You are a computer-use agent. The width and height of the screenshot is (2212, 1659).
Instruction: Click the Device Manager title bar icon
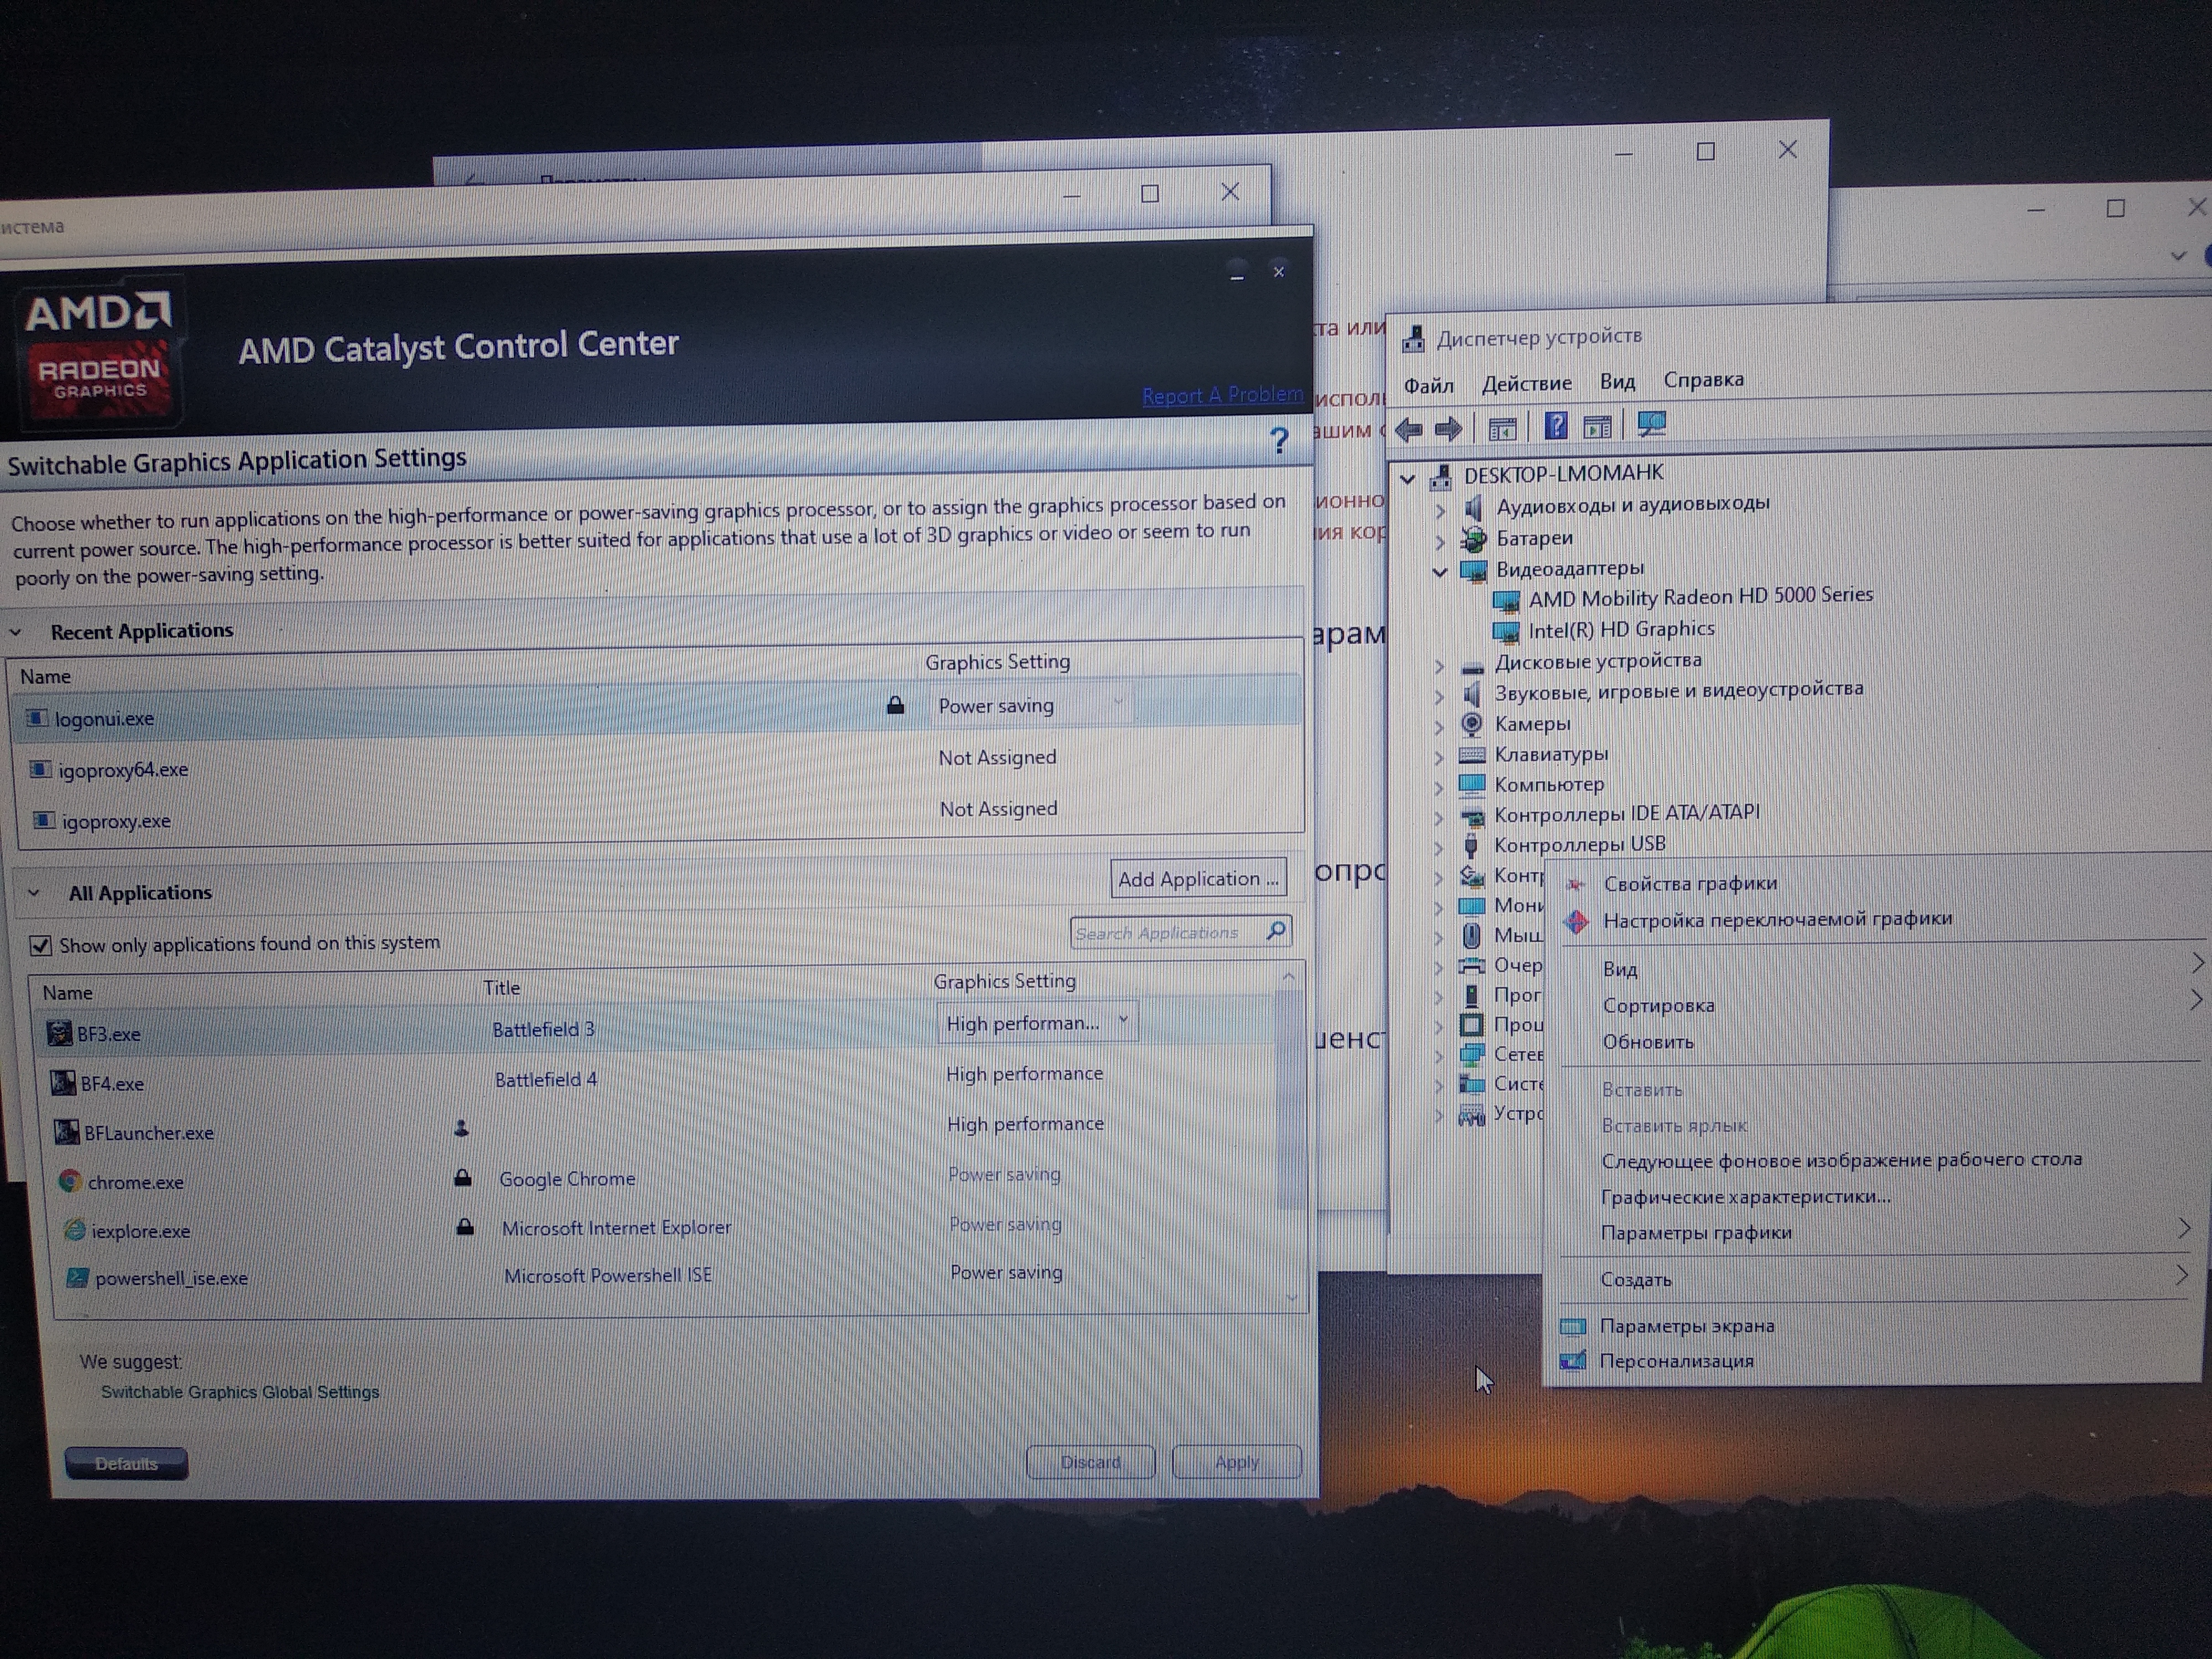(x=1413, y=339)
